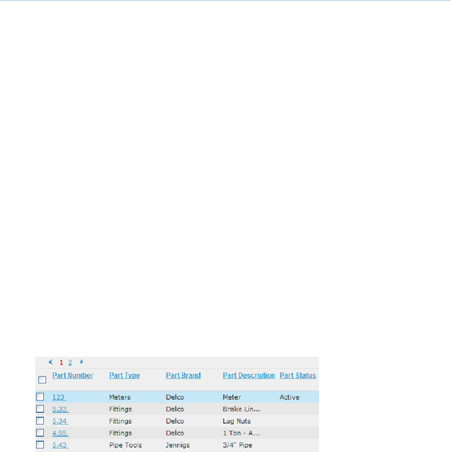Open part number 5.34 link
The height and width of the screenshot is (452, 451).
click(x=60, y=421)
